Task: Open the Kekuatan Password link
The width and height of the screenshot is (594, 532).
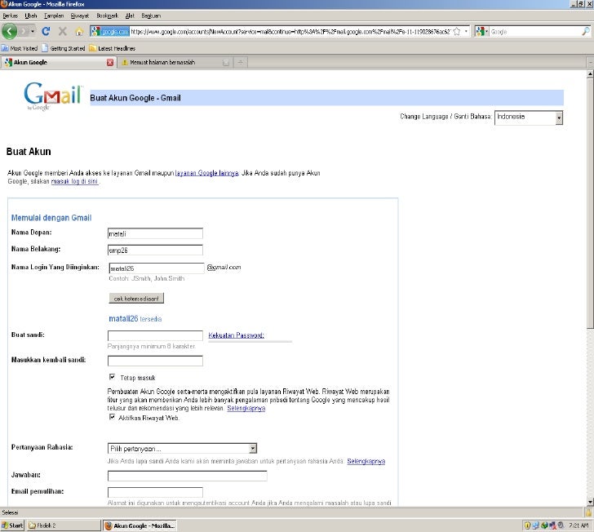Action: coord(236,335)
